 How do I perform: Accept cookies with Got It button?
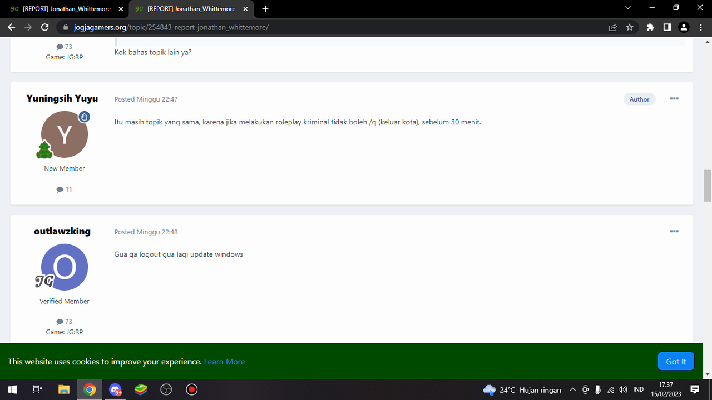676,362
